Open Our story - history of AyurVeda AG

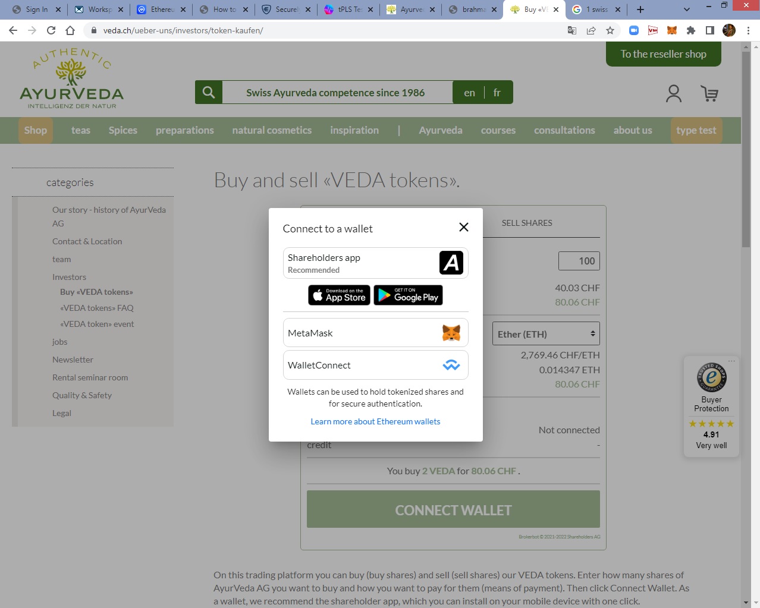[x=109, y=216]
